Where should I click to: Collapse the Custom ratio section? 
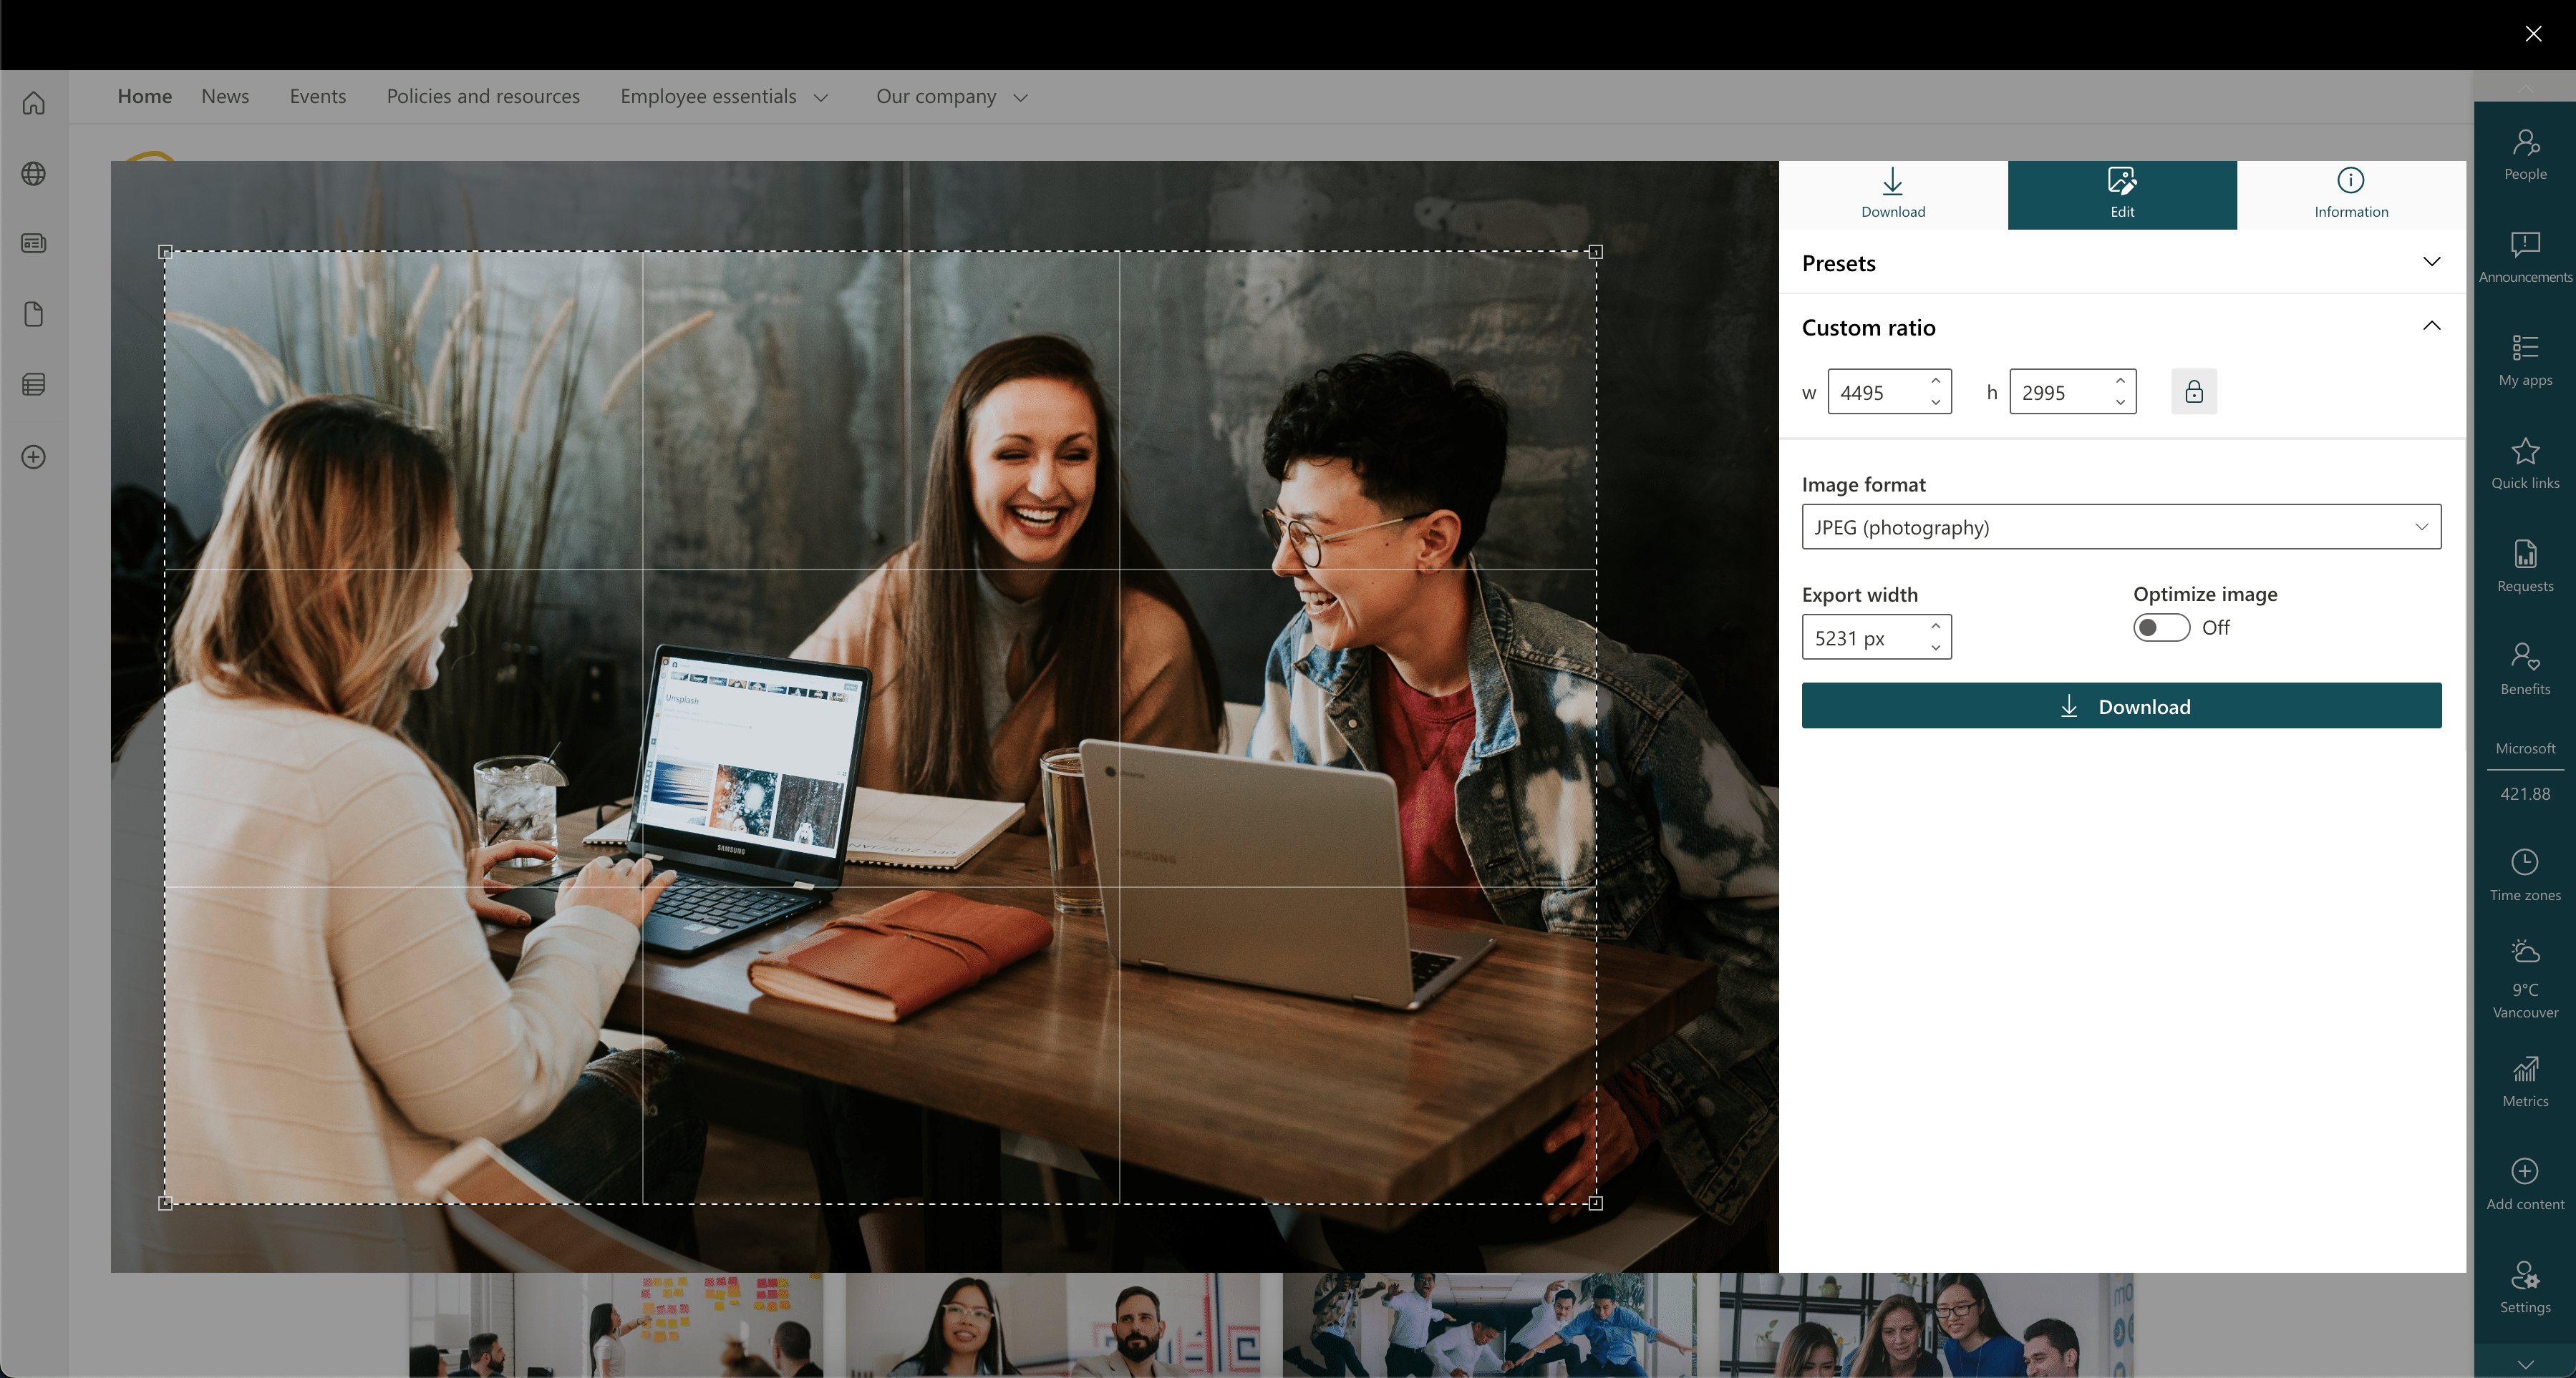pyautogui.click(x=2431, y=326)
